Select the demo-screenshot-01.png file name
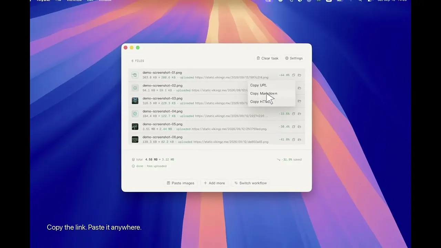This screenshot has width=441, height=248. (162, 73)
